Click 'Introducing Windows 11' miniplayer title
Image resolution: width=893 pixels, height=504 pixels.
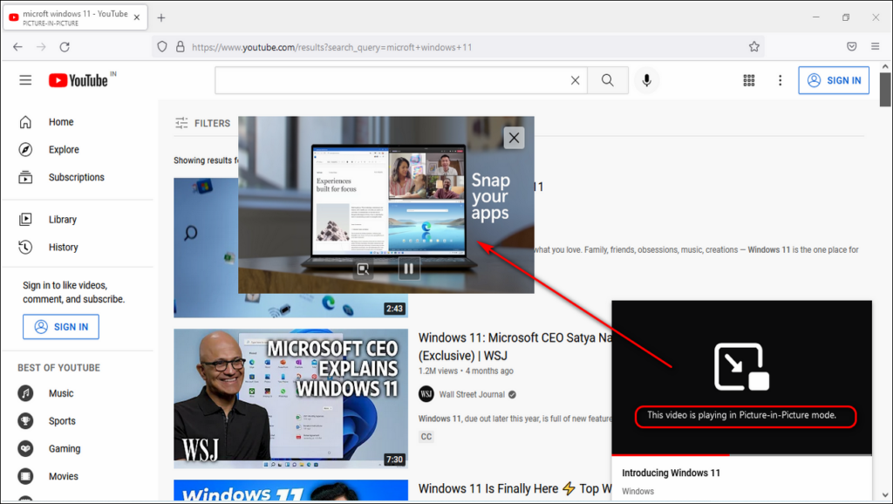671,473
